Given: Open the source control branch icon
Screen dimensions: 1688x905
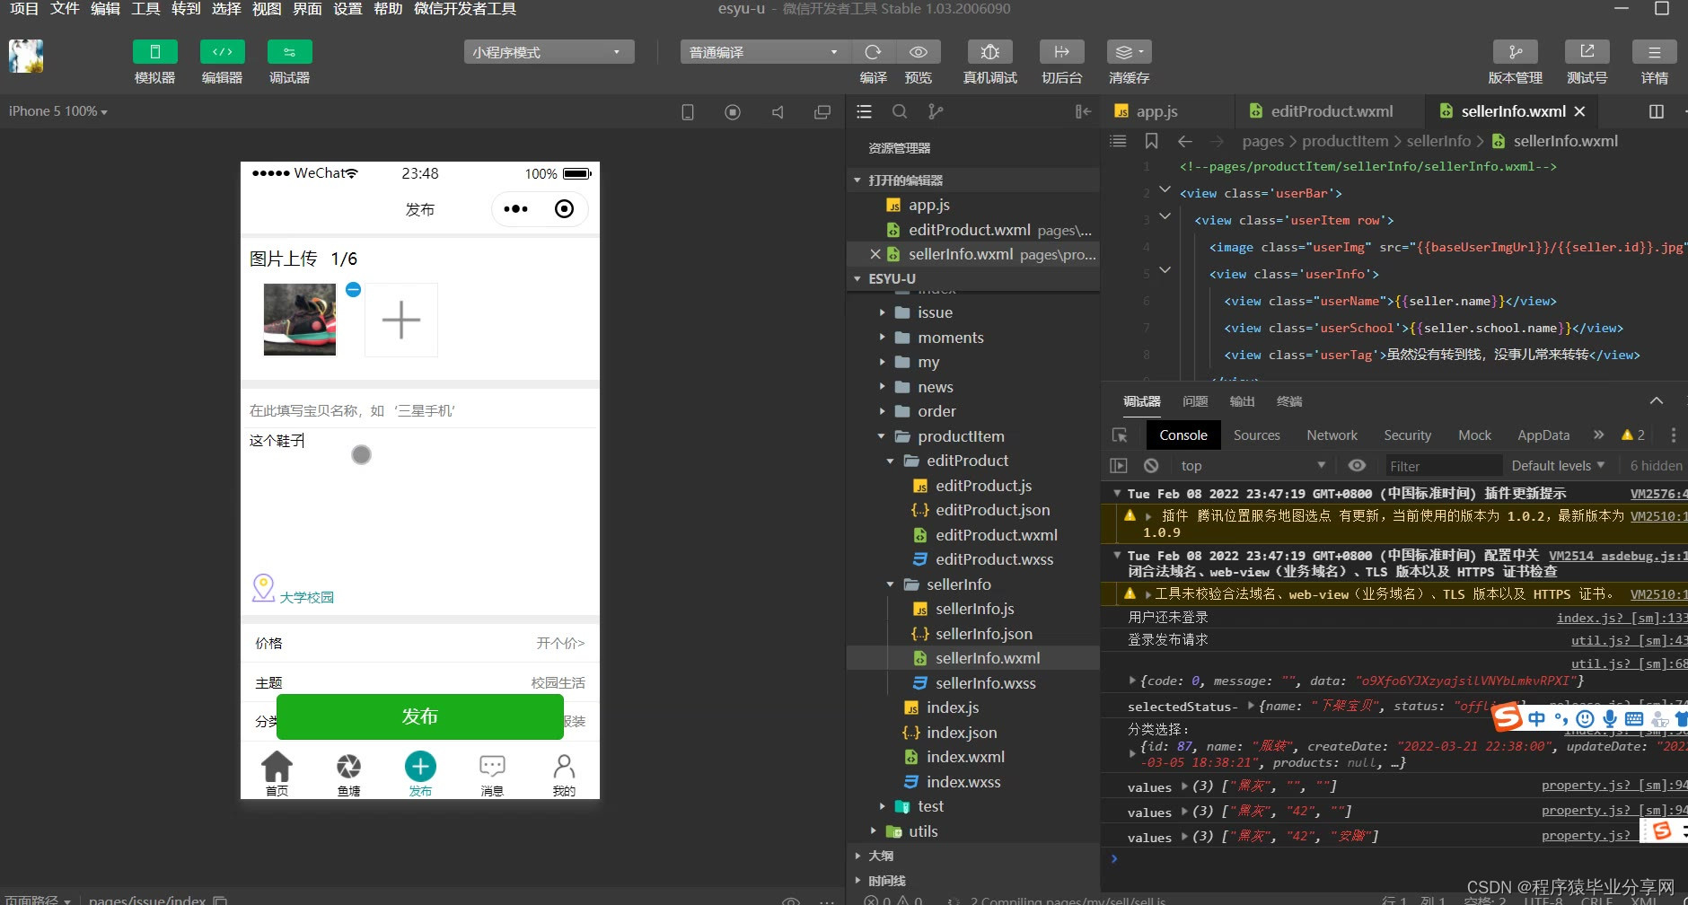Looking at the screenshot, I should pos(936,111).
